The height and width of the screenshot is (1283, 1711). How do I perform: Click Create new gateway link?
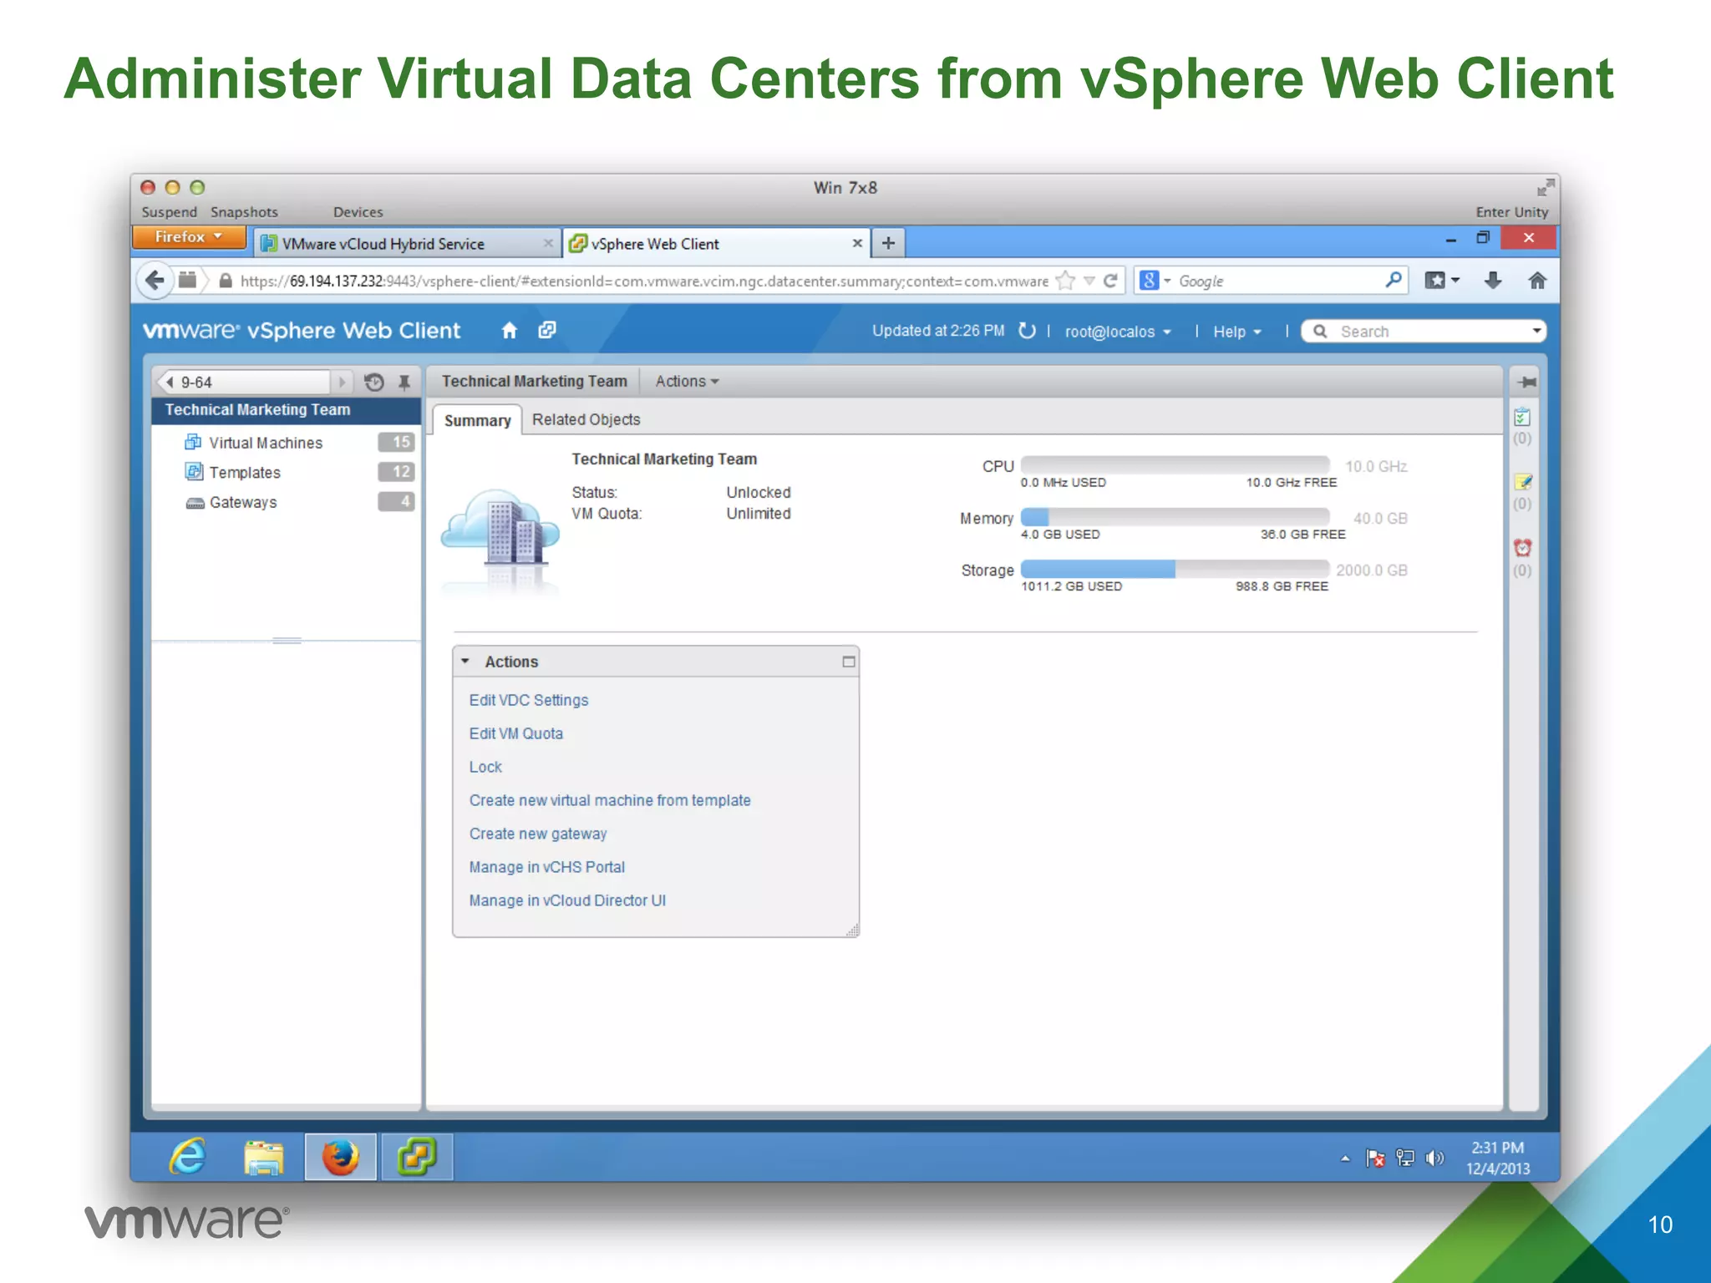click(538, 834)
